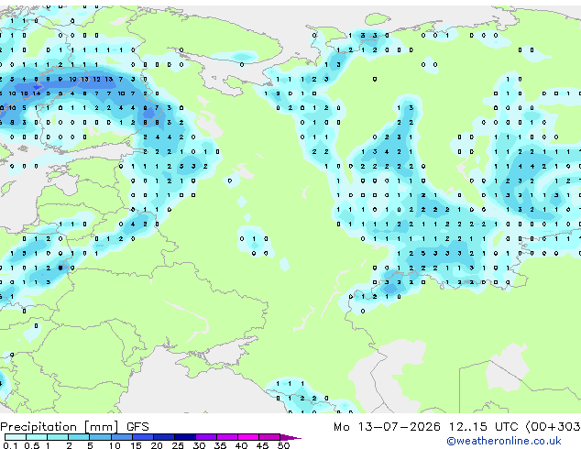This screenshot has width=581, height=449.
Task: Click the '12..15 UTC' time text
Action: coord(483,427)
